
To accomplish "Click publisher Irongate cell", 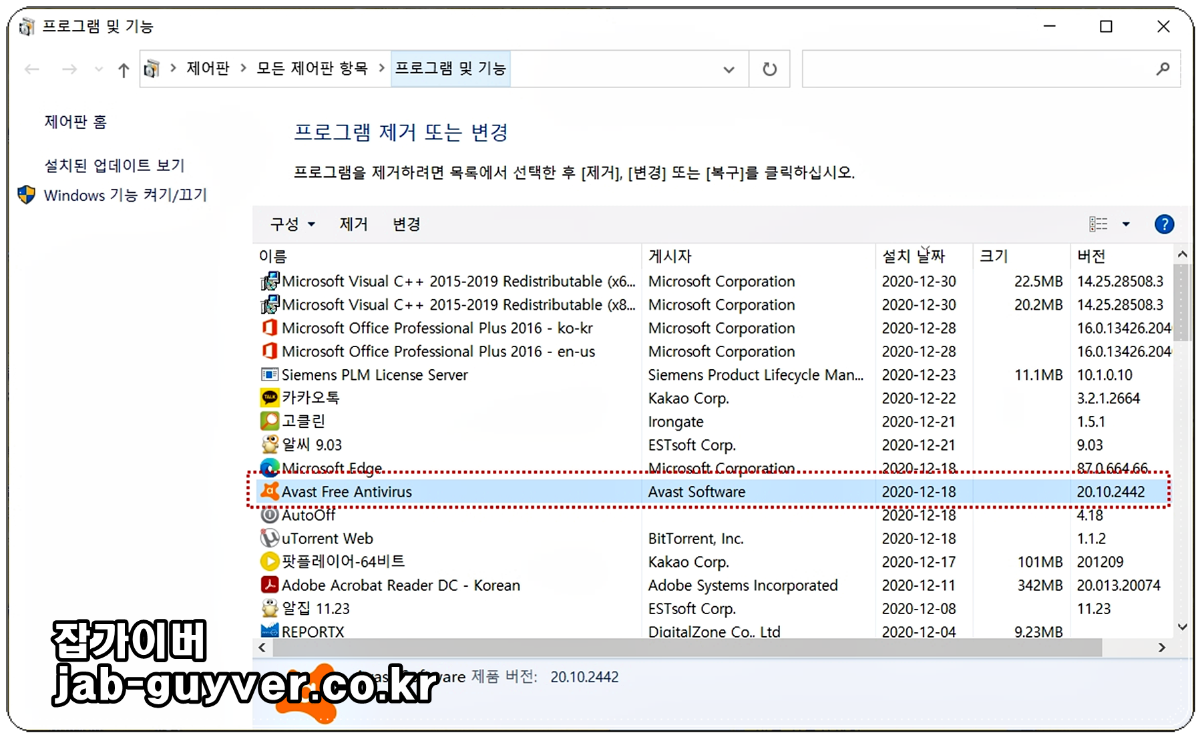I will click(x=676, y=421).
